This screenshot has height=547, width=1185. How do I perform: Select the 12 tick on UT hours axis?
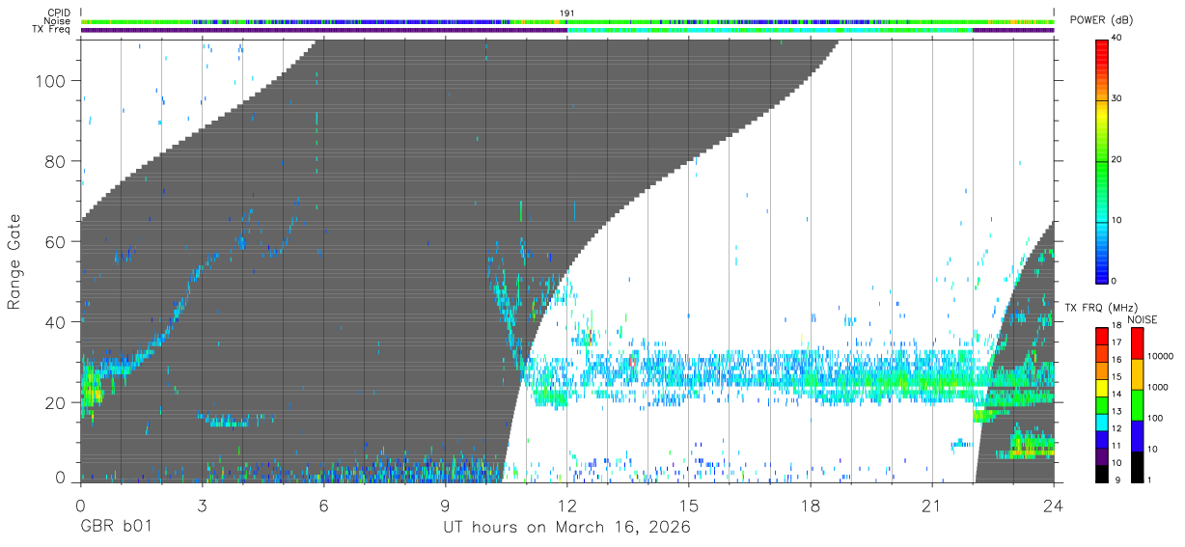[567, 505]
